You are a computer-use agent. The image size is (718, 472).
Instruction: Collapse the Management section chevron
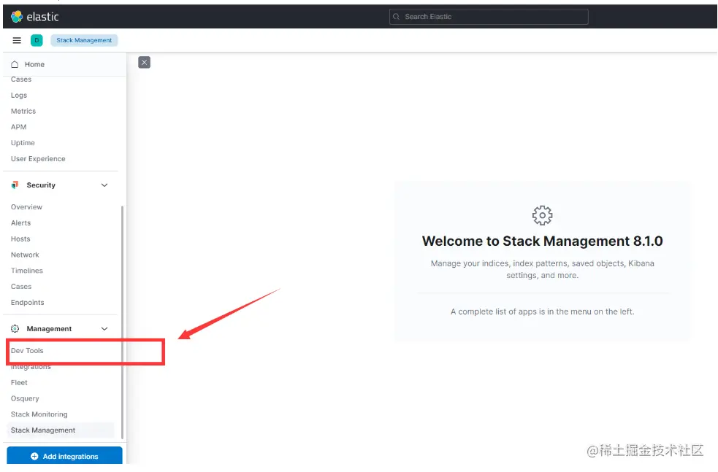click(104, 328)
